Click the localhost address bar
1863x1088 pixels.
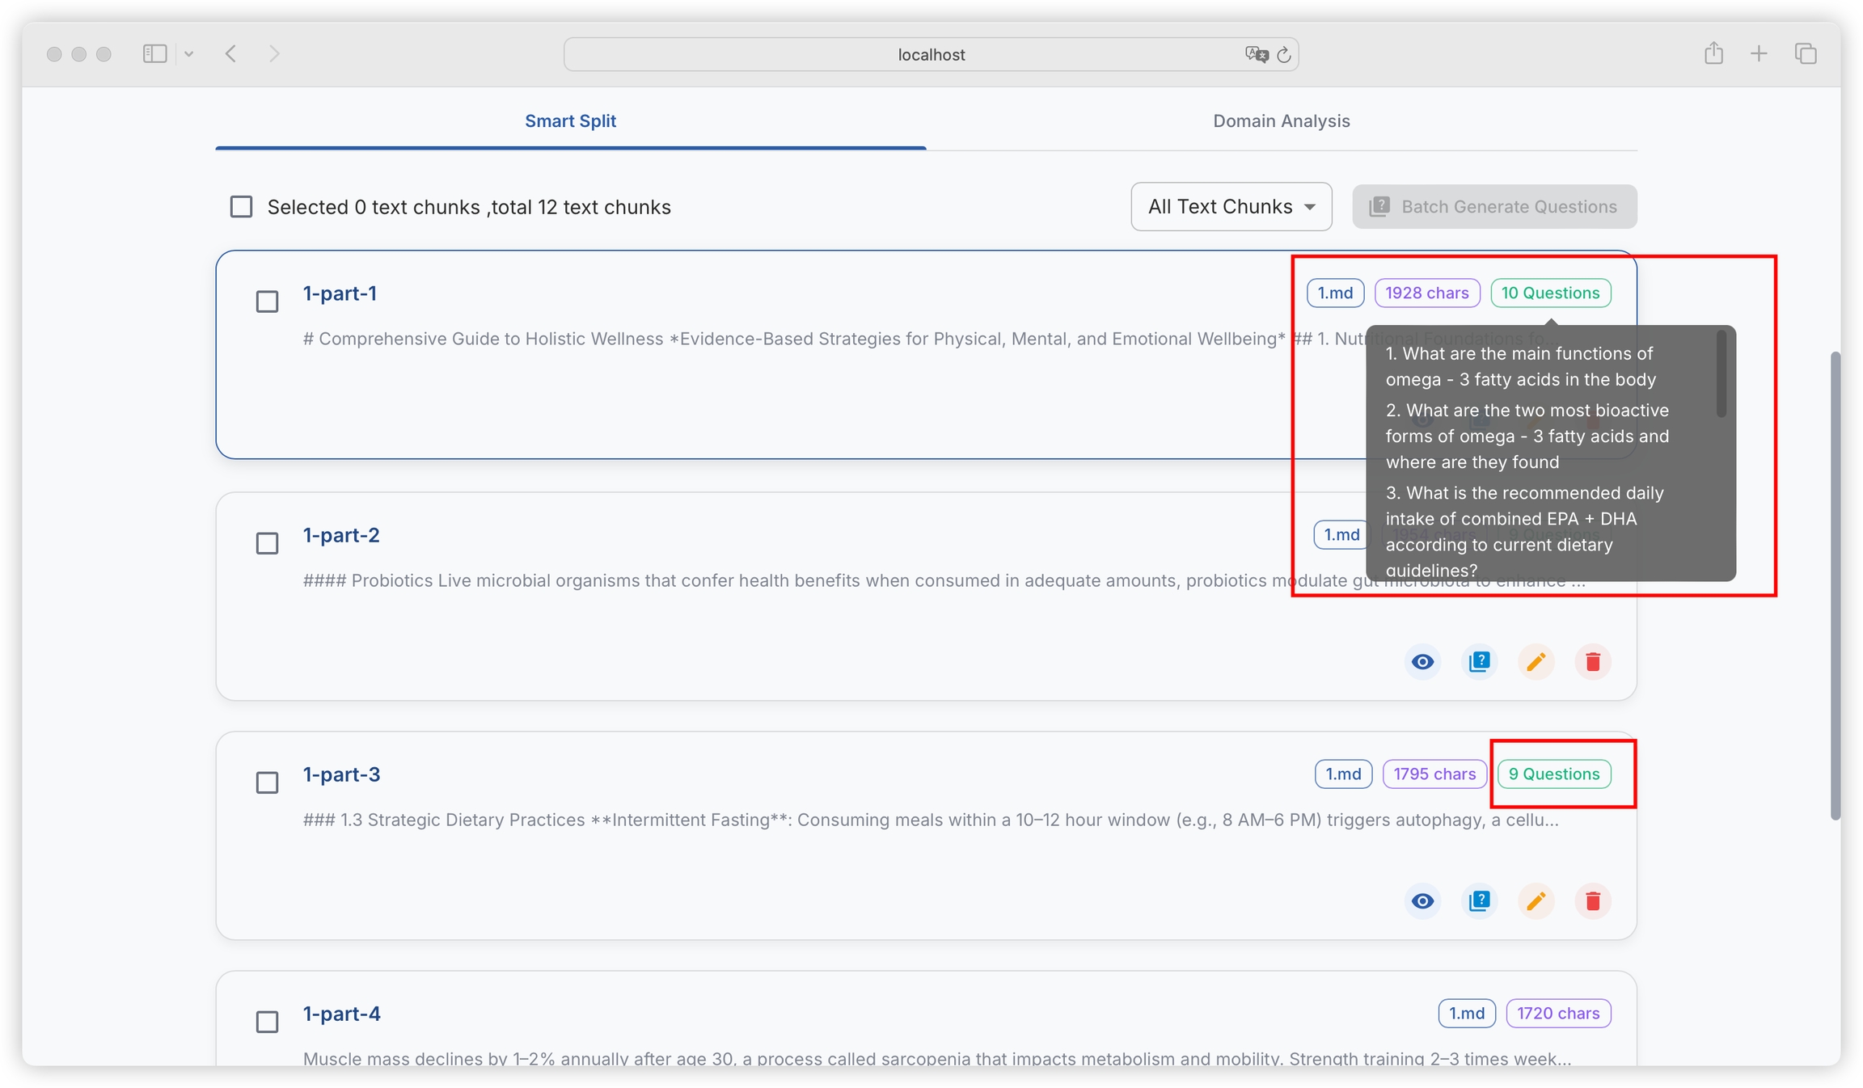[x=930, y=55]
